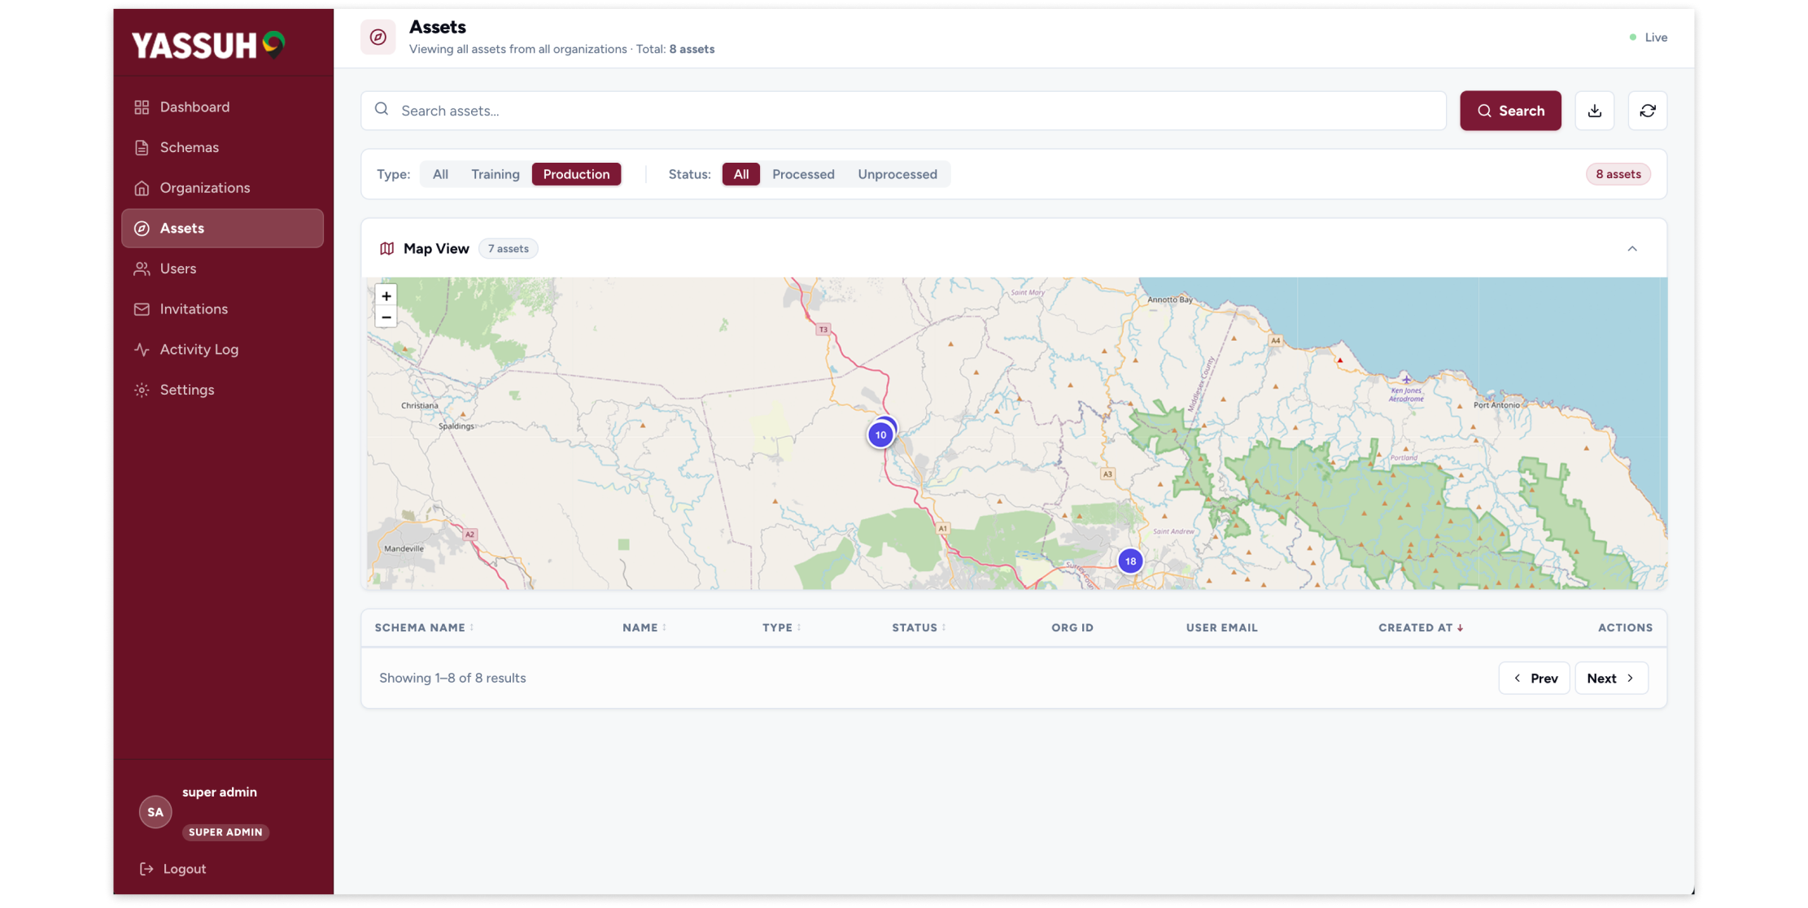This screenshot has height=908, width=1808.
Task: Click the refresh assets icon button
Action: tap(1647, 111)
